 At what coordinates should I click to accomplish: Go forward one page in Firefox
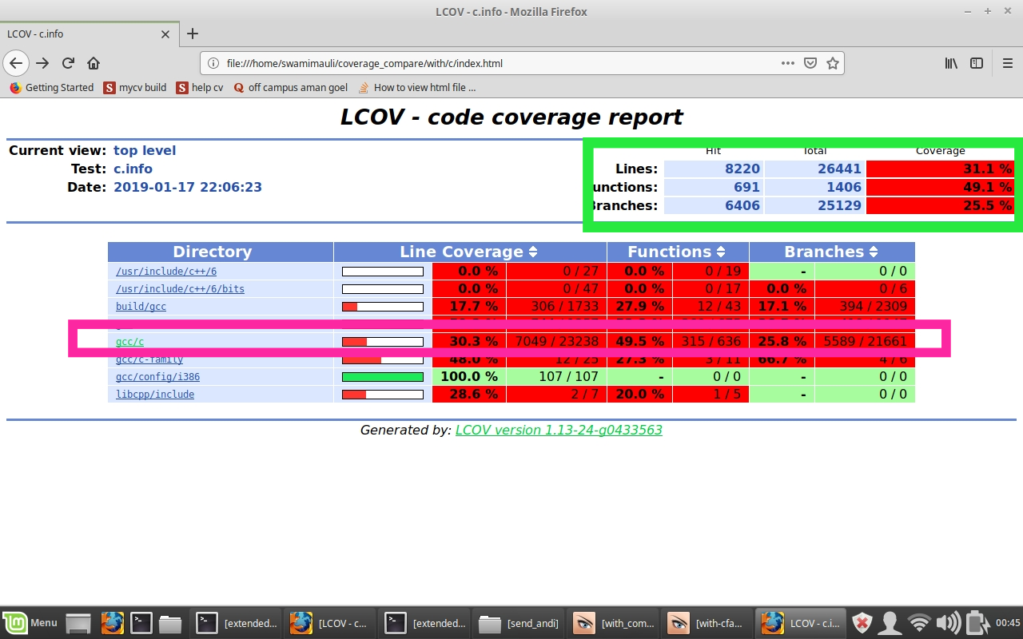point(43,63)
